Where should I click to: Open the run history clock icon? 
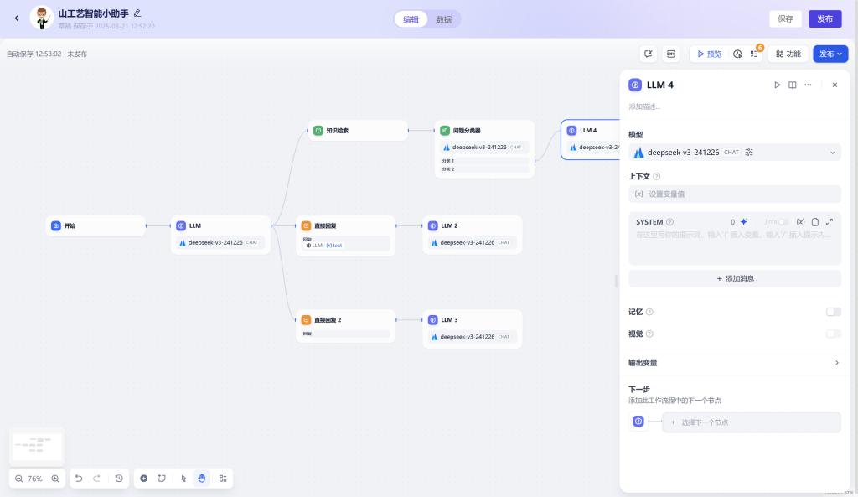click(x=737, y=54)
